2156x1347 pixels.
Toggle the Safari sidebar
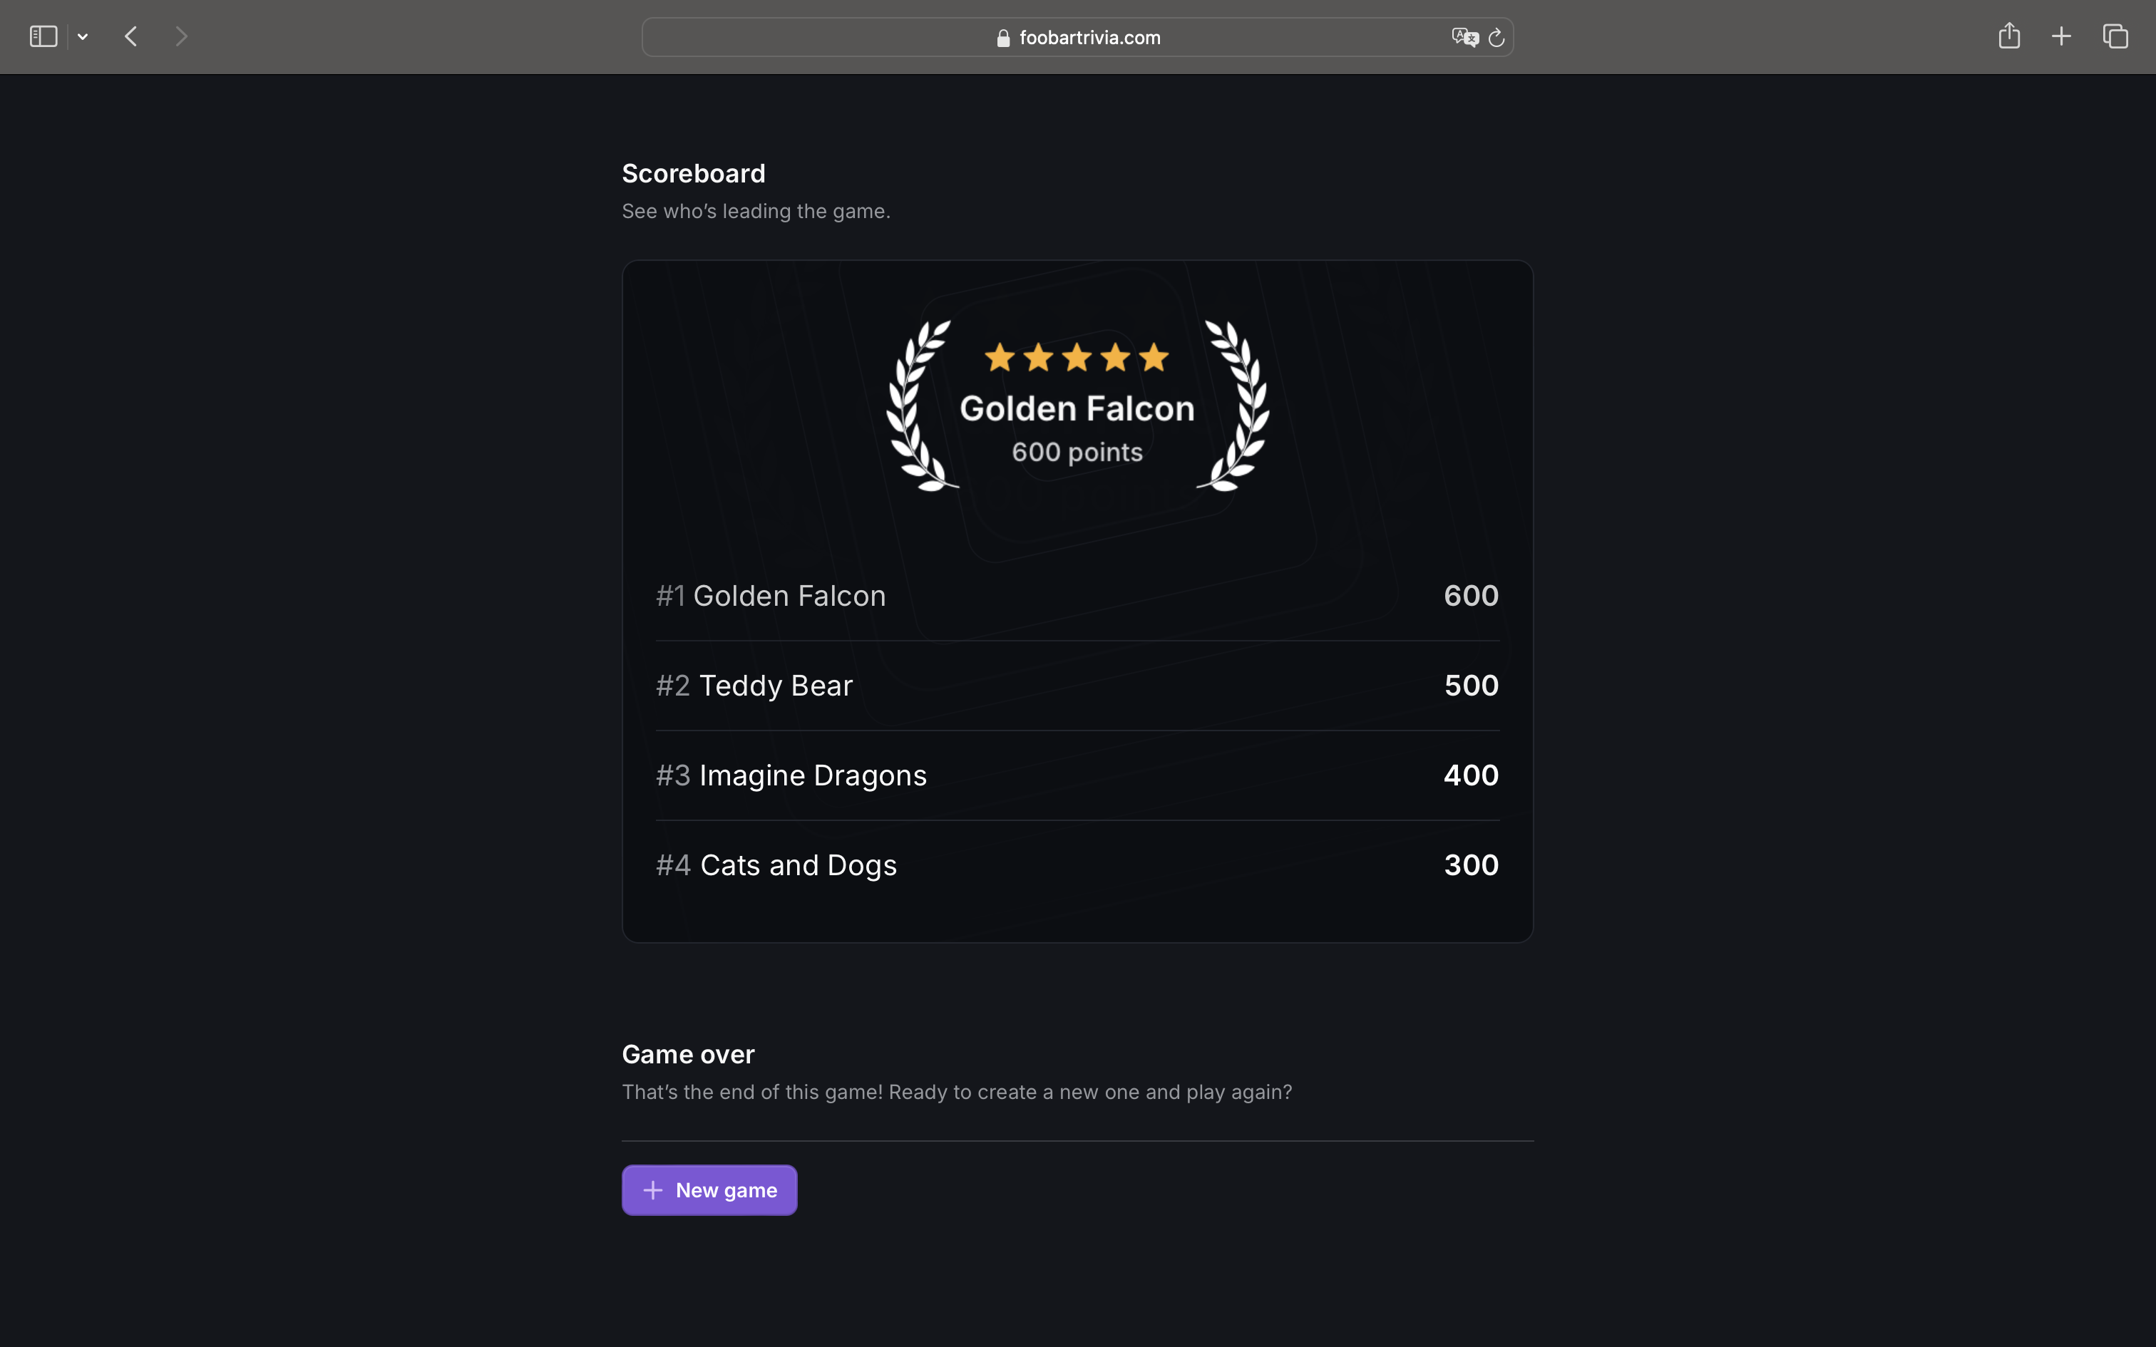[42, 36]
